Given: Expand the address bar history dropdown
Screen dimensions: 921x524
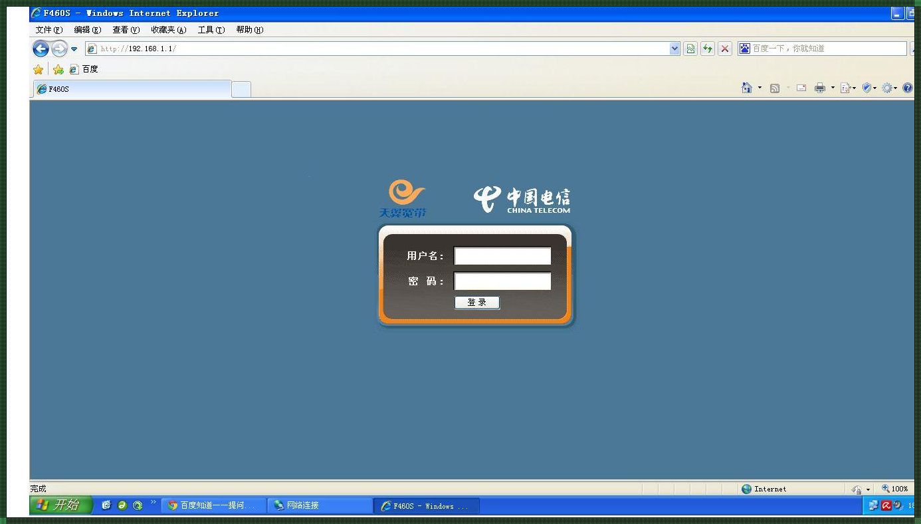Looking at the screenshot, I should point(675,49).
